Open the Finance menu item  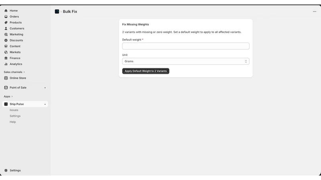(15, 58)
